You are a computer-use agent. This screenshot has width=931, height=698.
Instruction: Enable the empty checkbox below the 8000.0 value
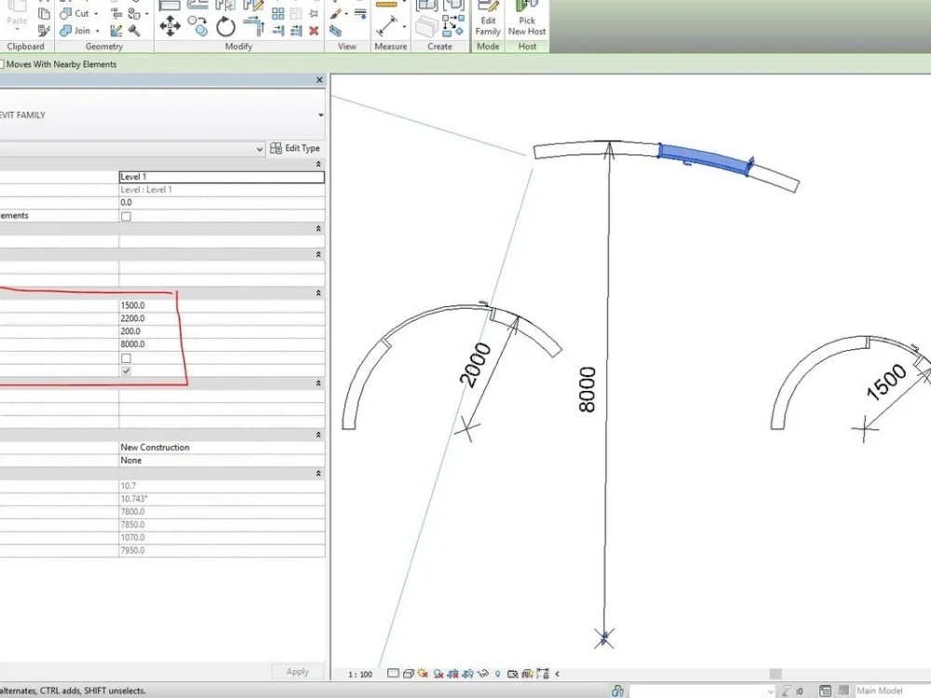pos(126,357)
